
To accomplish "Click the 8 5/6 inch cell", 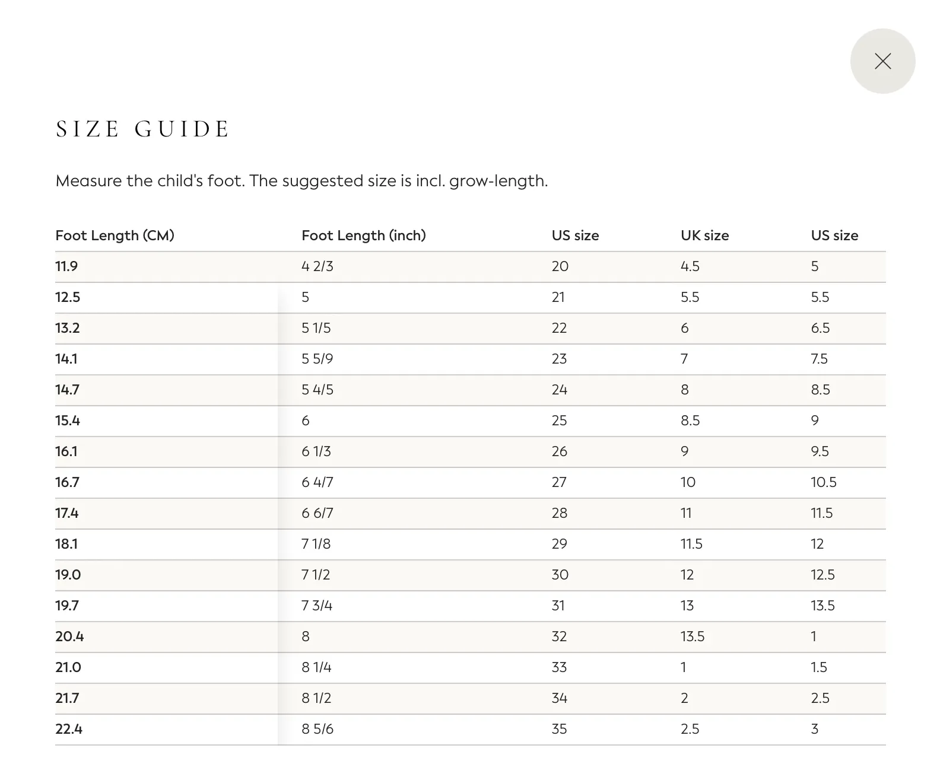I will pyautogui.click(x=317, y=729).
